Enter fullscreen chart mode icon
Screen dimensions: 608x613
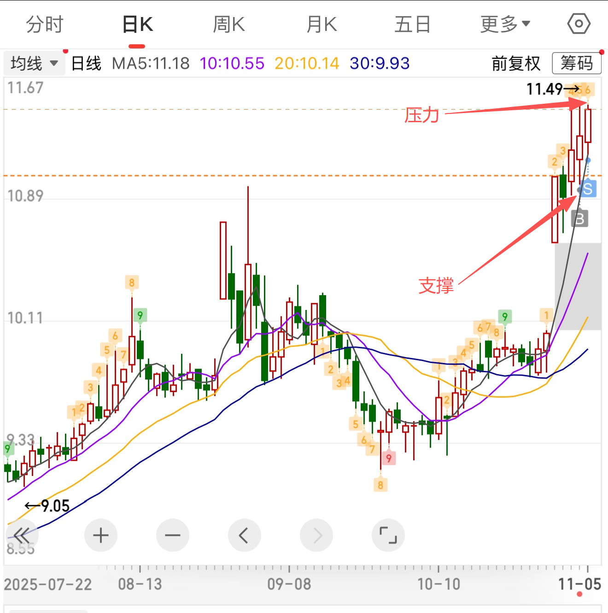pyautogui.click(x=388, y=536)
